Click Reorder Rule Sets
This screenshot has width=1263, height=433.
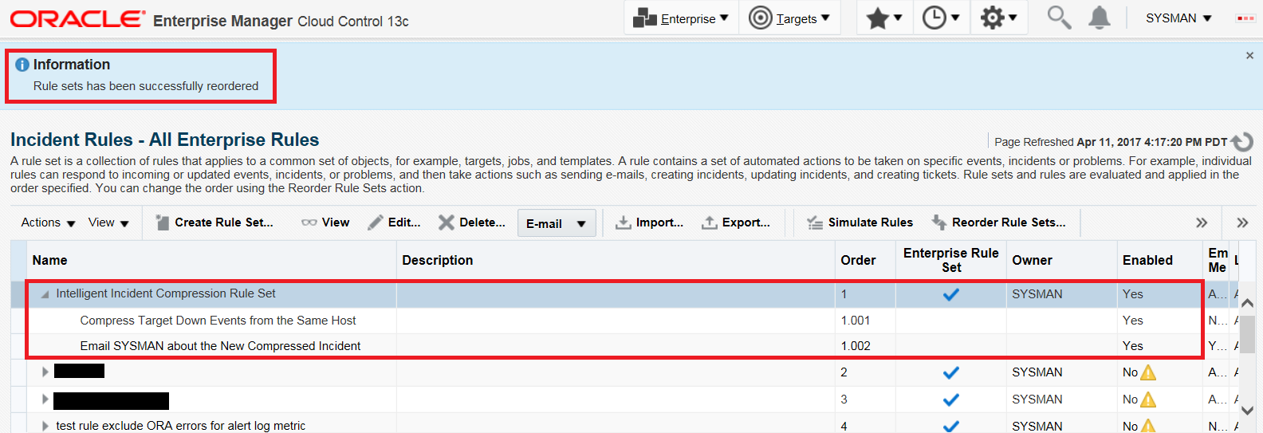[x=999, y=222]
